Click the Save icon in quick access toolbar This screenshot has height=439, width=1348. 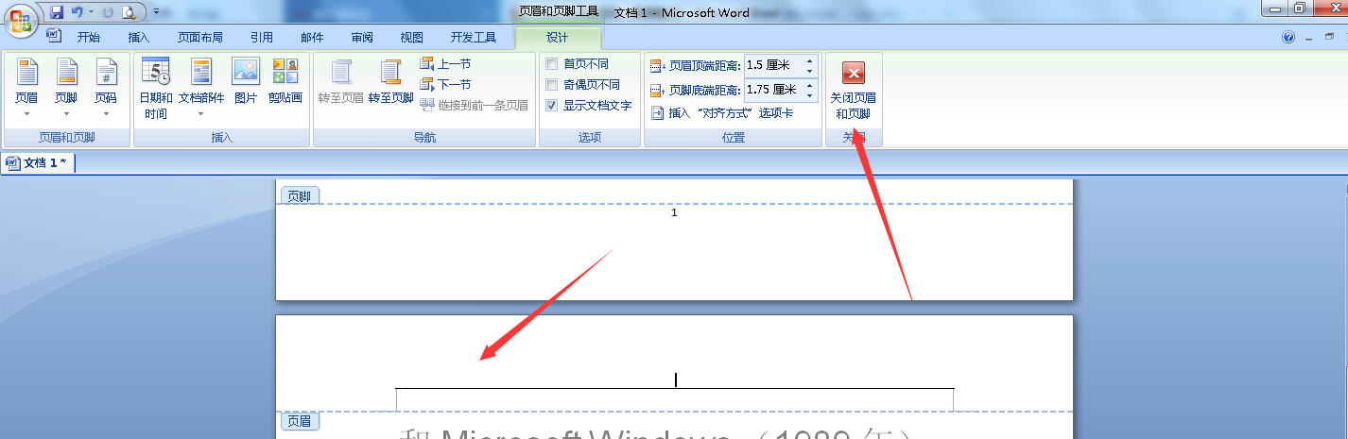57,12
